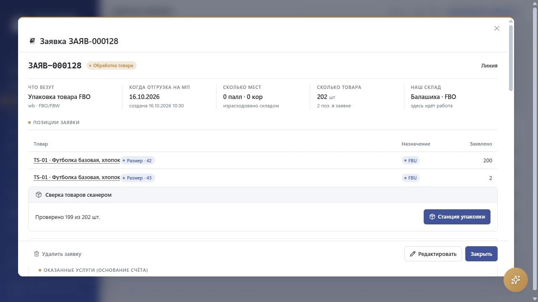Click the sparkle assistant floating button
Viewport: 538px width, 302px height.
[x=516, y=280]
